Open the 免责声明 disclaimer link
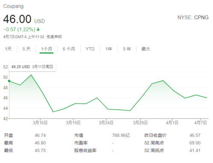The height and width of the screenshot is (163, 213). point(54,37)
